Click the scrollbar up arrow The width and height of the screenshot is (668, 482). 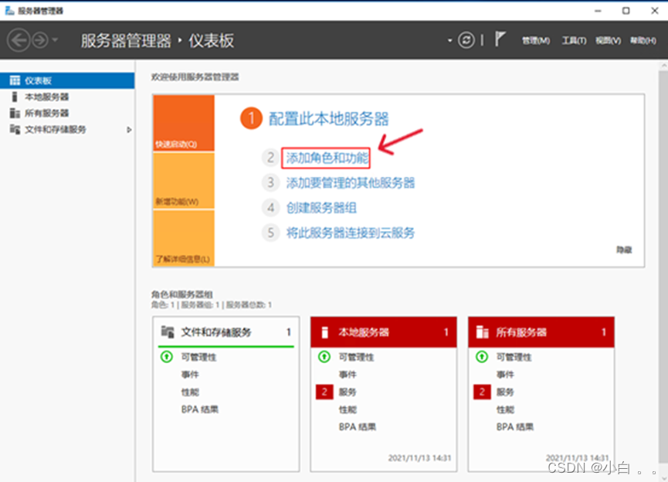pos(663,66)
